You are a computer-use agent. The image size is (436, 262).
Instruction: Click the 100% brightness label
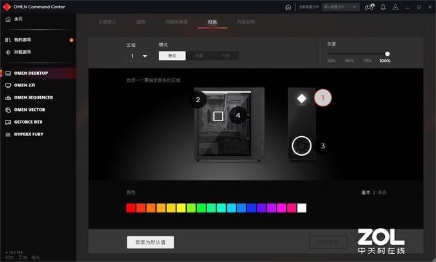(385, 61)
